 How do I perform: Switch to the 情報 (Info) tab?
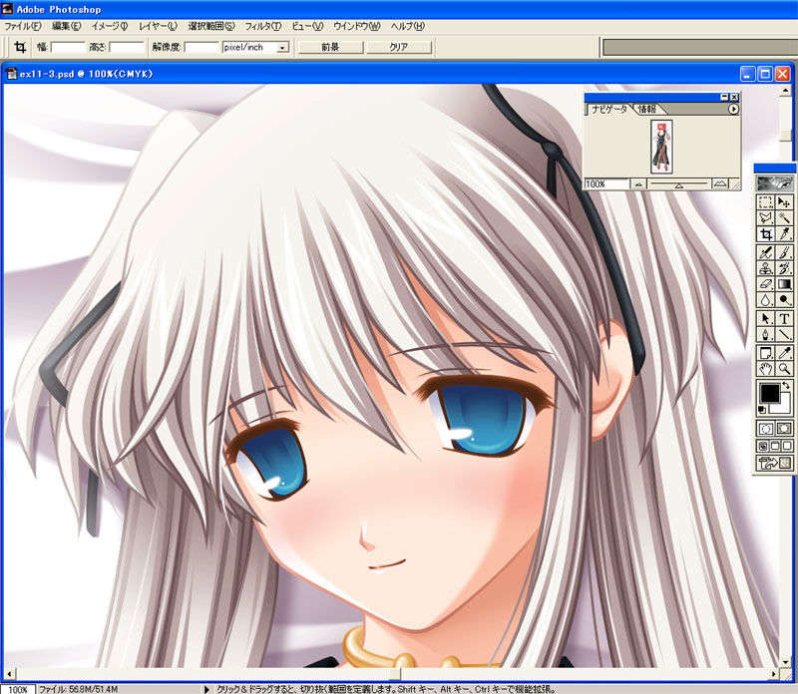[x=647, y=109]
